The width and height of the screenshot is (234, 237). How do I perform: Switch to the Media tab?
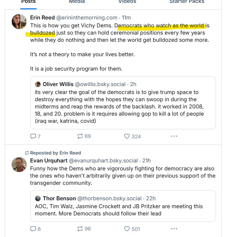[x=77, y=2]
